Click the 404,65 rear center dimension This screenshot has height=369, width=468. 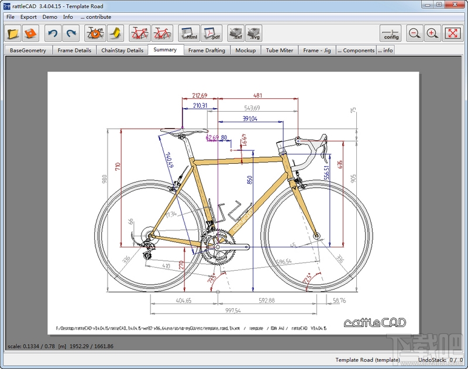tap(184, 301)
